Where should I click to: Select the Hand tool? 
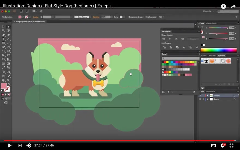(x=3, y=80)
